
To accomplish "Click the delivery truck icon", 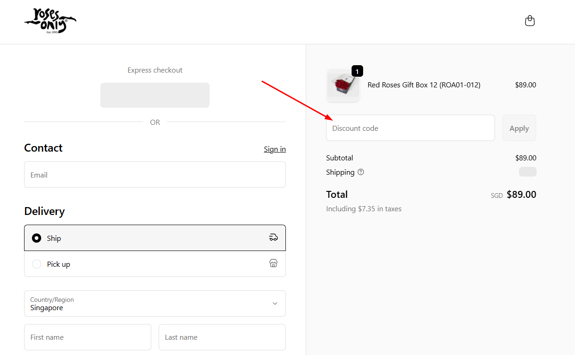I will [273, 238].
